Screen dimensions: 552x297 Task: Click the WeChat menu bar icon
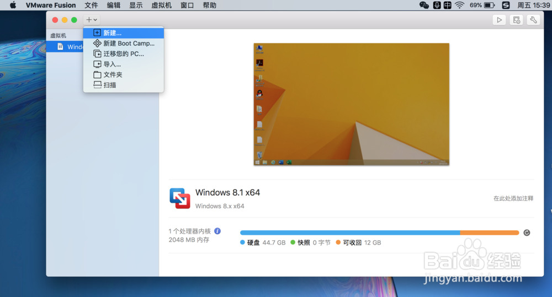click(x=424, y=6)
